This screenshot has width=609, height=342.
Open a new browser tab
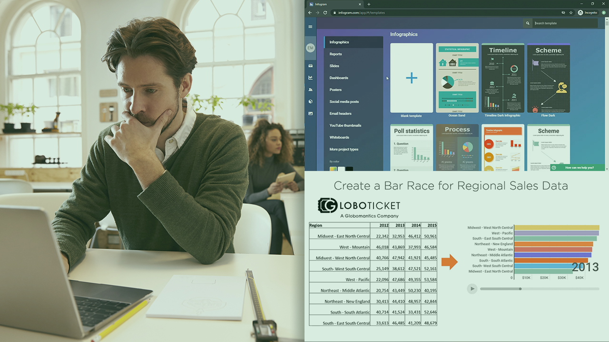369,4
